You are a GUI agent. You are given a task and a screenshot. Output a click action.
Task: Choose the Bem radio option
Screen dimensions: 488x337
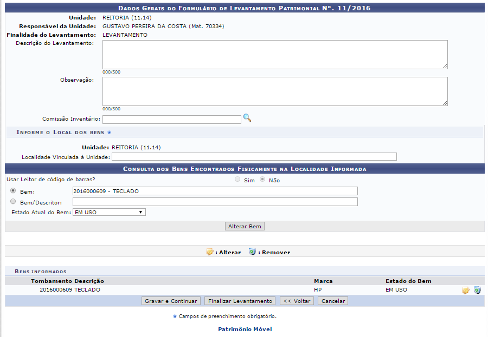[13, 191]
